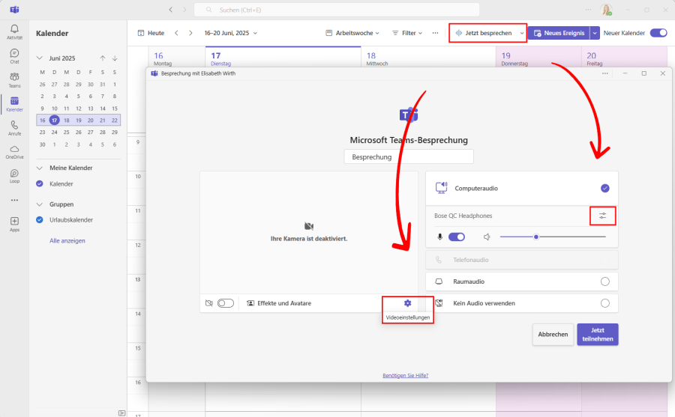Select Mittwoch 18 column header
The image size is (675, 417).
[428, 58]
